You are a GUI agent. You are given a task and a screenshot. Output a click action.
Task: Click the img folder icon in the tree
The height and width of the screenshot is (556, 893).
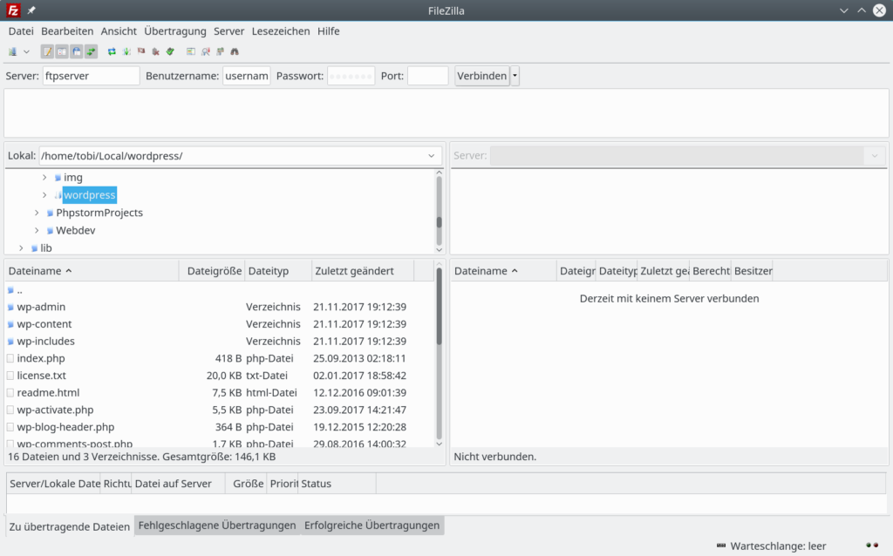click(58, 178)
